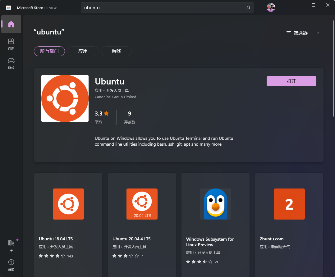The width and height of the screenshot is (335, 277).
Task: Open the 游戏 (Games) sidebar section
Action: [11, 63]
